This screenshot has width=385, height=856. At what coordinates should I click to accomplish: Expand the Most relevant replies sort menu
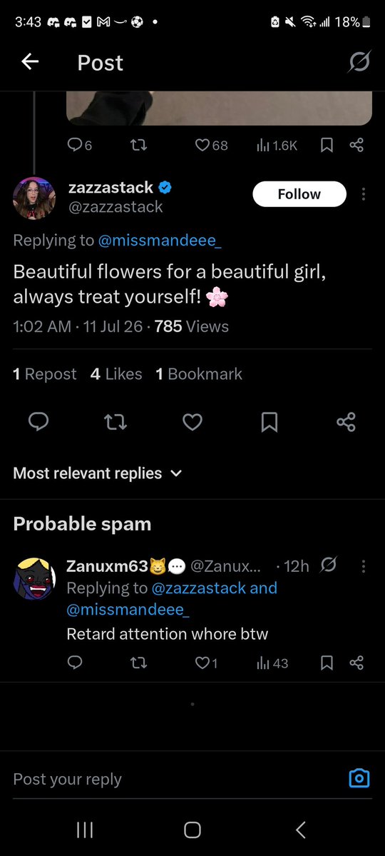point(97,473)
